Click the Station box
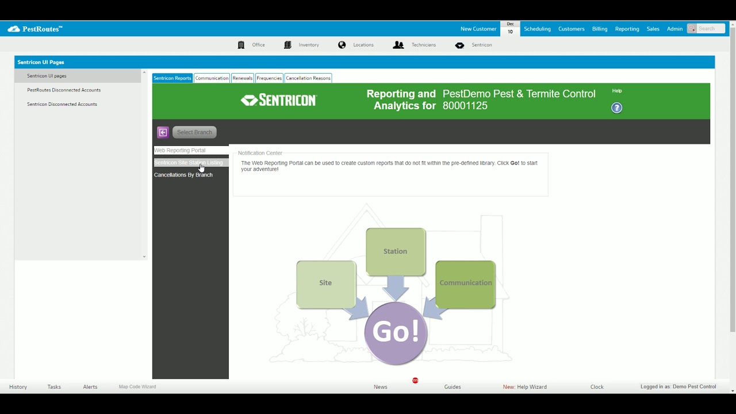736x414 pixels. (396, 252)
